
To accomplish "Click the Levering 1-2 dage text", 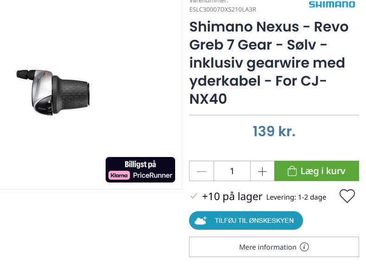I will (296, 197).
